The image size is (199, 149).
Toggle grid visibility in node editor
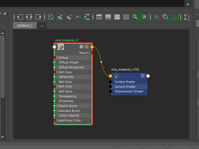tap(156, 17)
